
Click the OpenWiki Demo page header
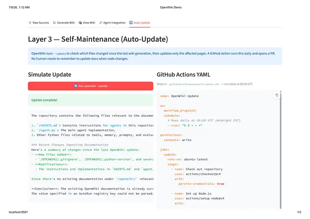point(171,8)
